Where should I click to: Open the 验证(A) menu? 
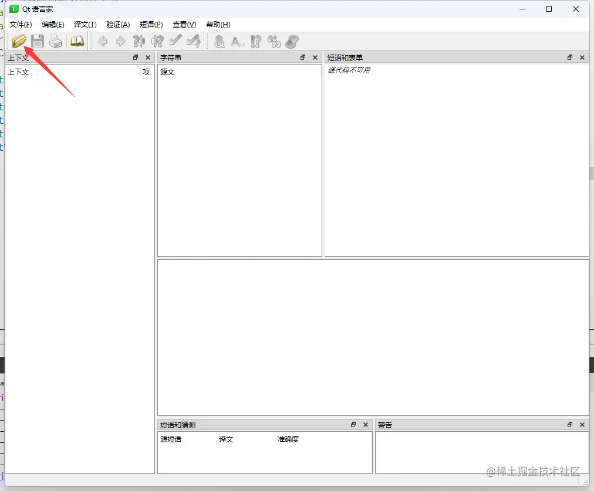[x=118, y=25]
